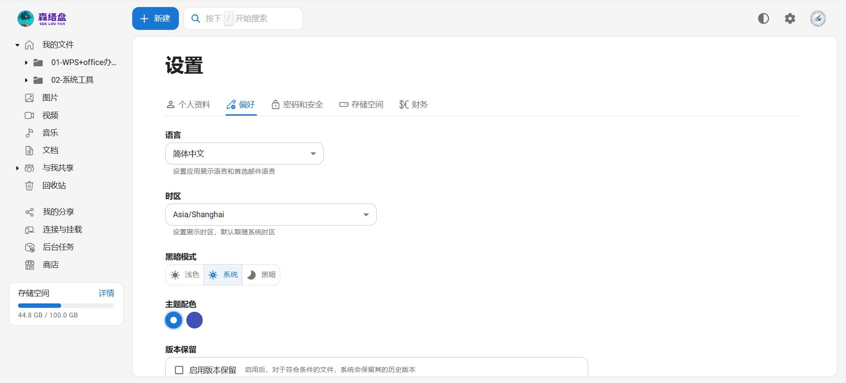This screenshot has width=846, height=383.
Task: Open the 商店 store in sidebar
Action: [51, 265]
